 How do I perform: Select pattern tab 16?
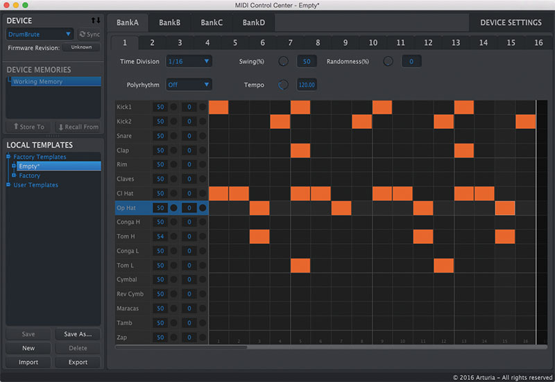point(538,43)
